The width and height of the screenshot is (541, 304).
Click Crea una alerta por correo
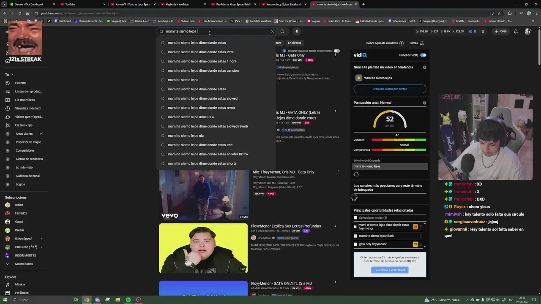pos(390,89)
